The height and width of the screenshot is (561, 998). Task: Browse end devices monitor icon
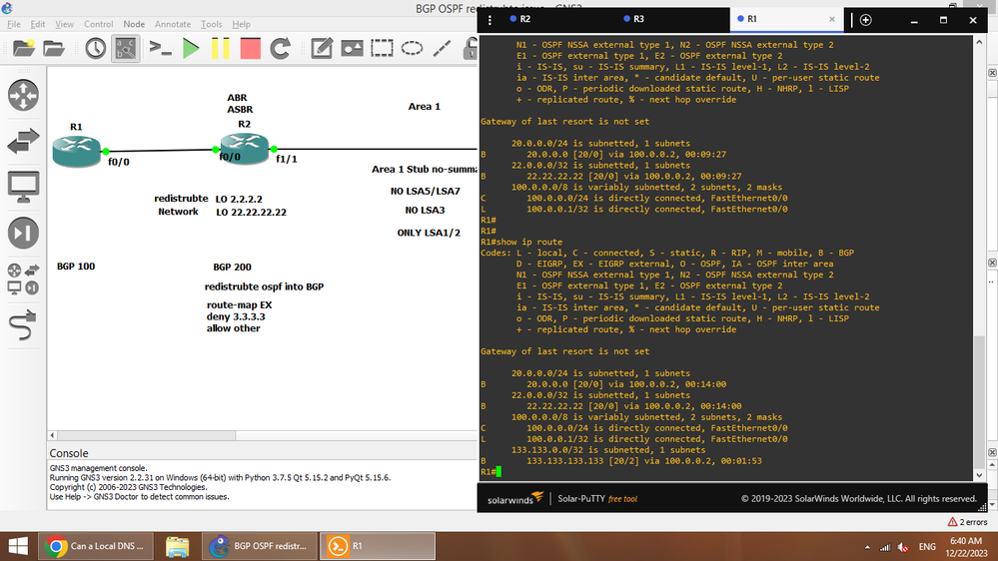pos(24,187)
